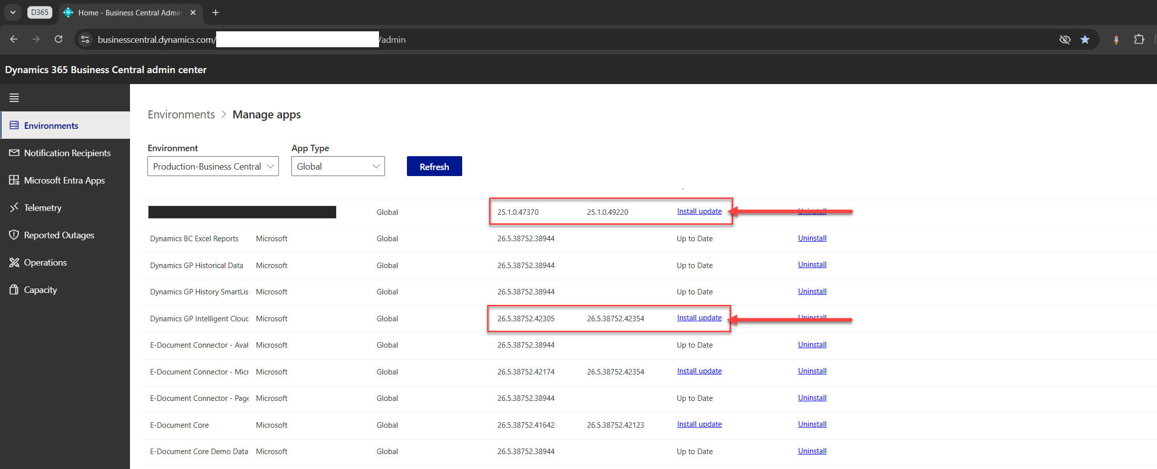Click the Dynamics 365 Business Central admin center title
The image size is (1157, 469).
(106, 70)
